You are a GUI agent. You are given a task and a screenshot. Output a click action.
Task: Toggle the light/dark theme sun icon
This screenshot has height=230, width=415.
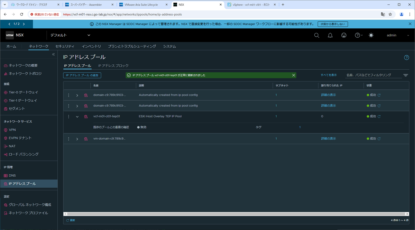[x=371, y=35]
